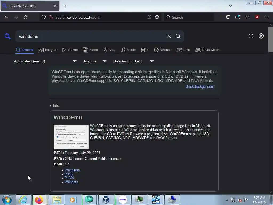The height and width of the screenshot is (205, 273).
Task: Open Windows Media Player from taskbar
Action: [x=73, y=200]
